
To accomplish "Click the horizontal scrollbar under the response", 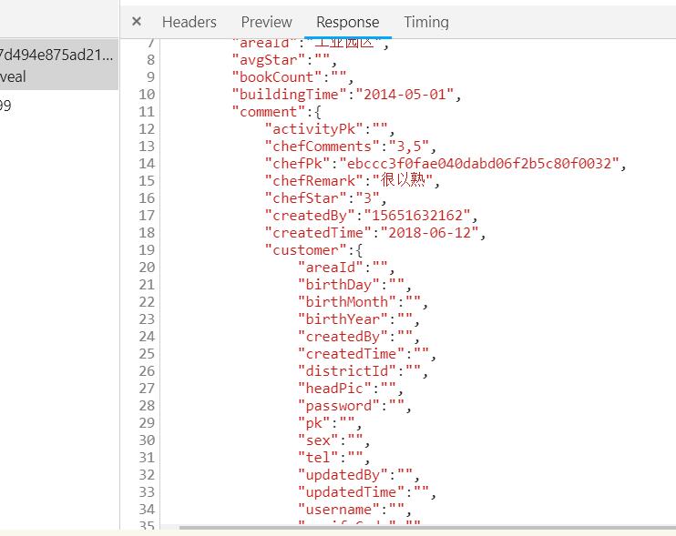I will click(x=410, y=527).
